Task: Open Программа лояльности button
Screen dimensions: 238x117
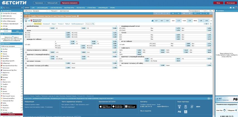Action: (70, 3)
